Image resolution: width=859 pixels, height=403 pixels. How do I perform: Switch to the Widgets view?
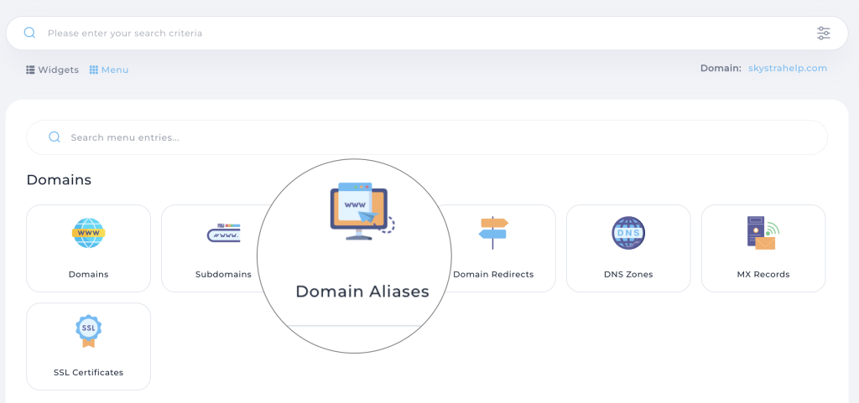(x=52, y=70)
